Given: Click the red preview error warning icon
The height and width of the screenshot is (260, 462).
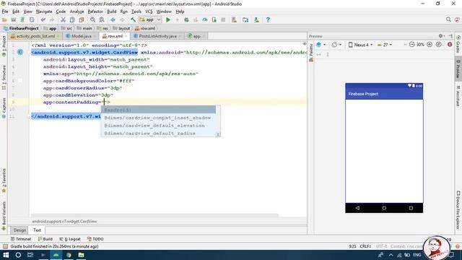Looking at the screenshot, I should coord(450,45).
